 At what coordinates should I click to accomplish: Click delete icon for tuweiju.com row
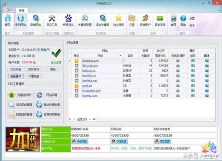pyautogui.click(x=207, y=96)
